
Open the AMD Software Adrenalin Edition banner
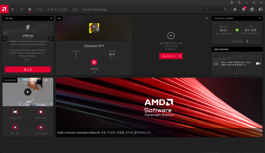(159, 107)
